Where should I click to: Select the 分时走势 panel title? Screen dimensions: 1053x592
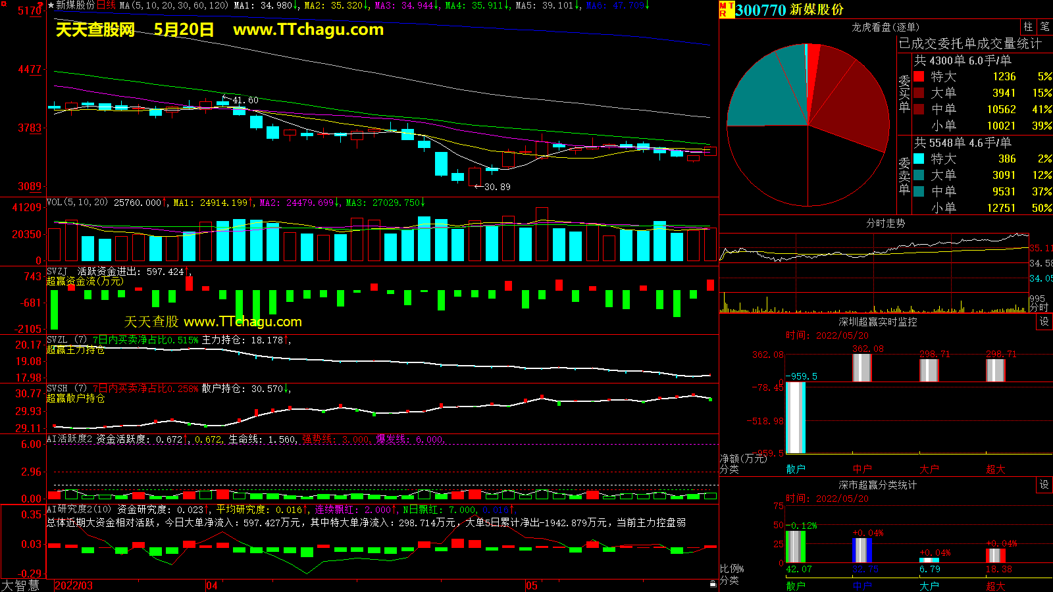click(885, 223)
